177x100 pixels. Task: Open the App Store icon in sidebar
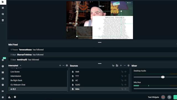coord(3,20)
